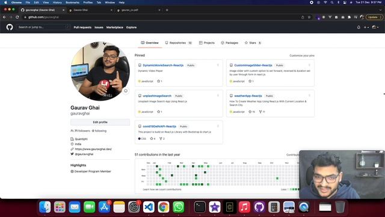385x217 pixels.
Task: Click the GitHub Octocat logo in header
Action: [10, 27]
